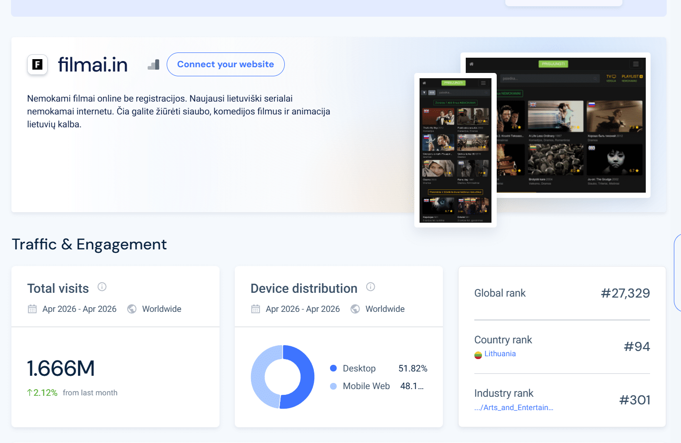Click the Global rank #27,329 value
Image resolution: width=681 pixels, height=443 pixels.
[x=625, y=293]
